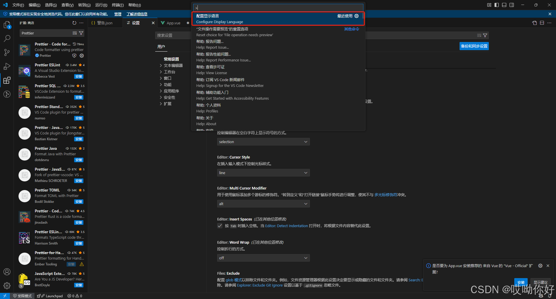
Task: Open editor more actions ellipsis
Action: pyautogui.click(x=549, y=23)
